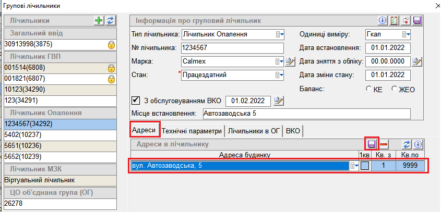
Task: Expand the Одиниці виміру dropdown
Action: click(406, 34)
